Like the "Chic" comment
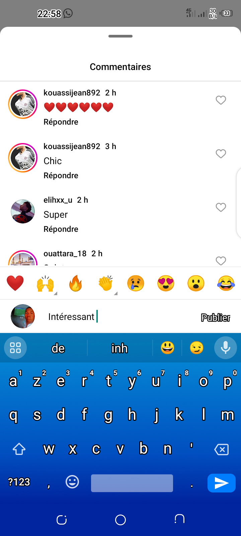The height and width of the screenshot is (536, 241). [x=221, y=154]
